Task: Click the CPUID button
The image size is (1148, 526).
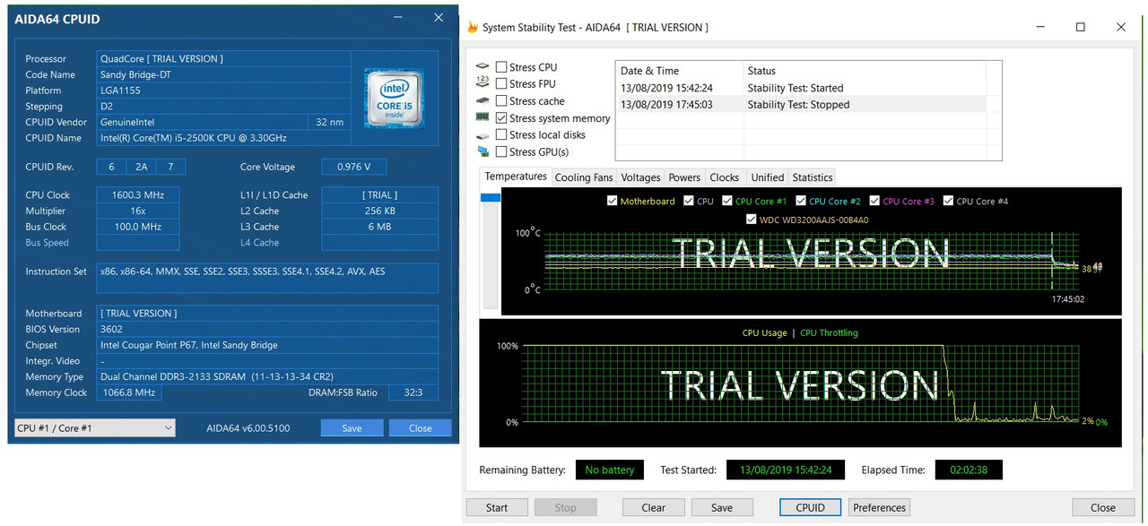Action: [x=811, y=507]
